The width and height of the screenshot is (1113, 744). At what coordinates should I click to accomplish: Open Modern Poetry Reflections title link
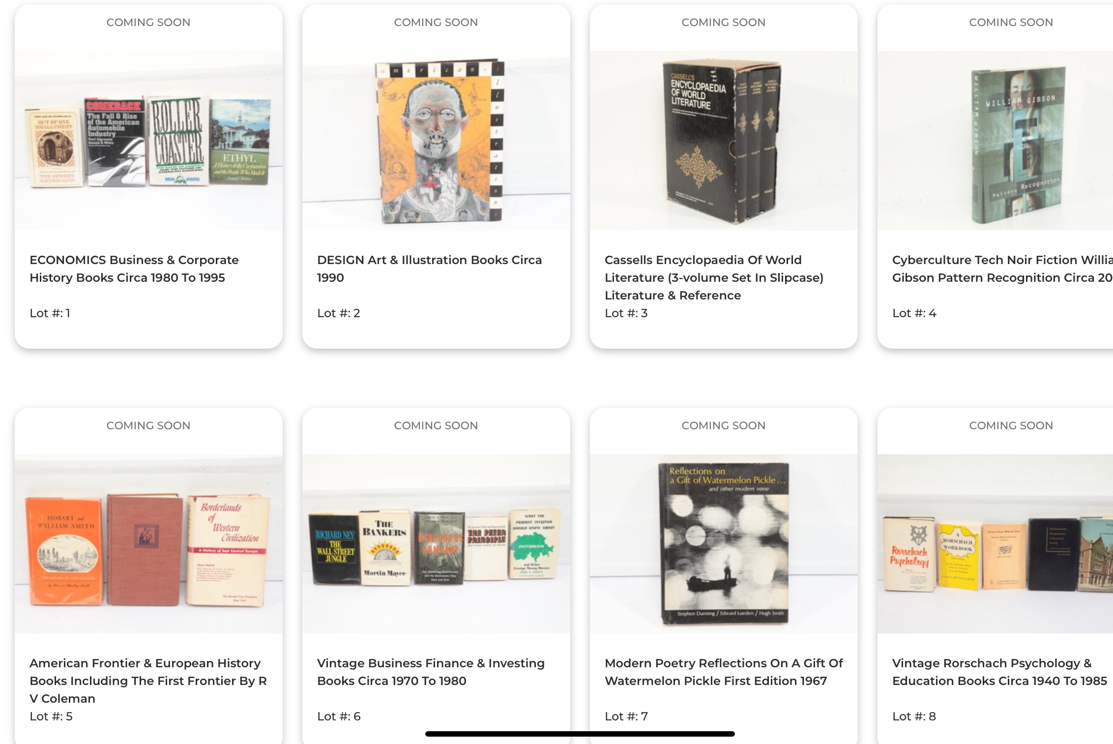coord(724,672)
